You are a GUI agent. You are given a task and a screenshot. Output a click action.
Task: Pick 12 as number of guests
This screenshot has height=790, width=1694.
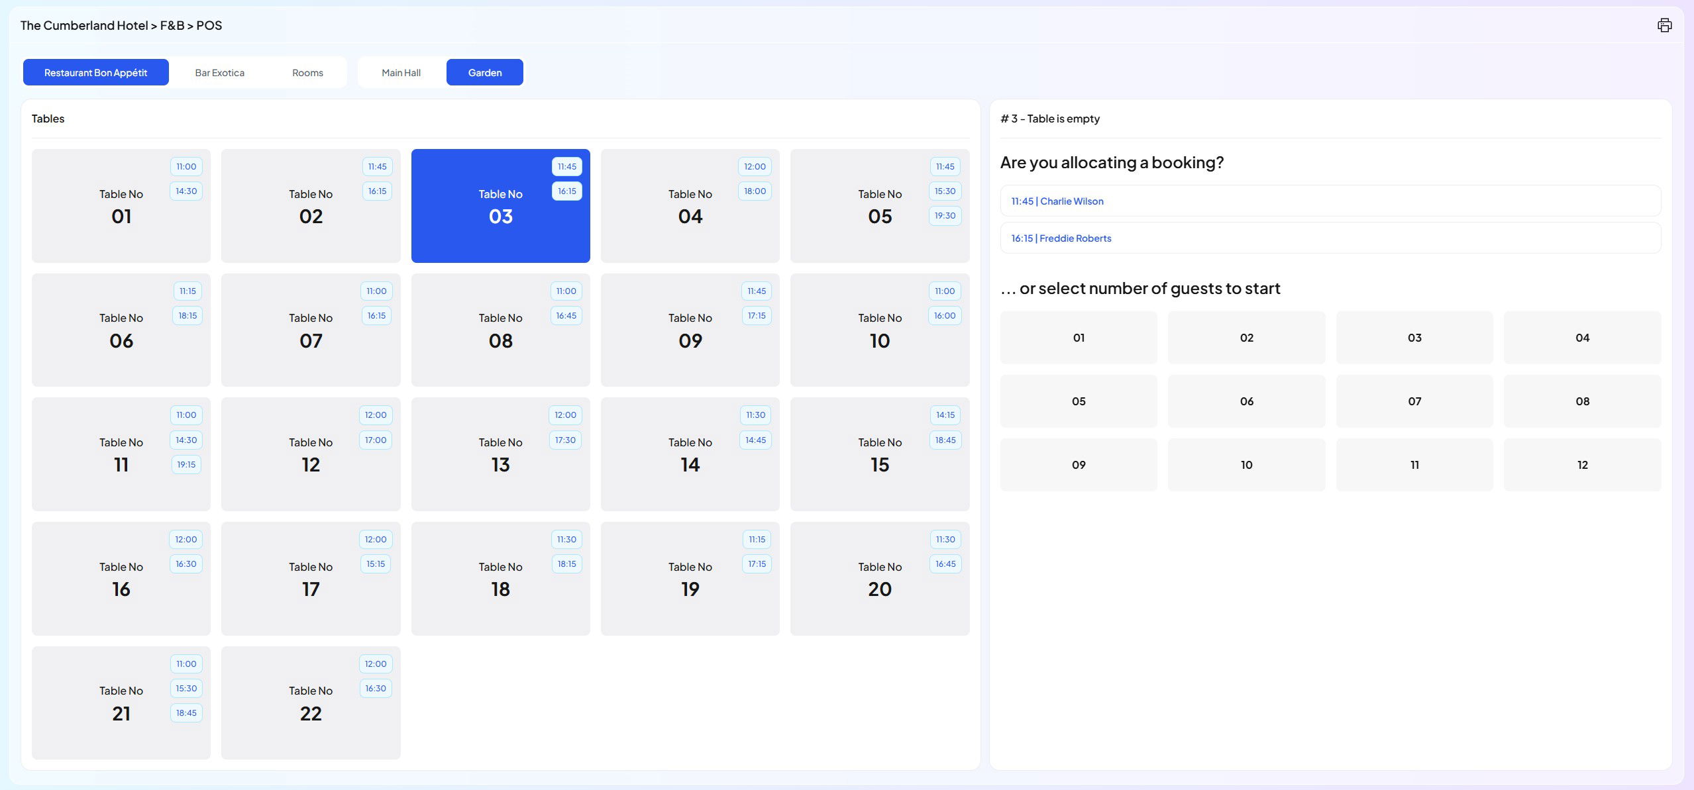1581,465
